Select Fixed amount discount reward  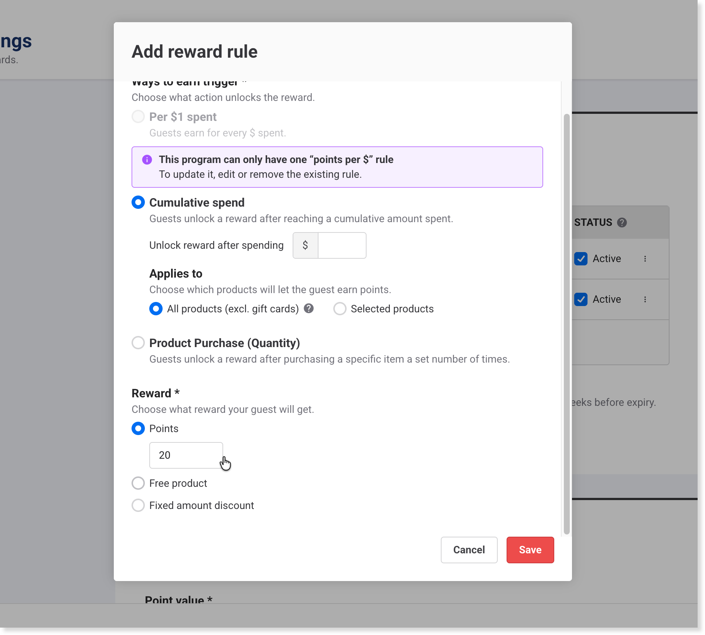click(138, 505)
